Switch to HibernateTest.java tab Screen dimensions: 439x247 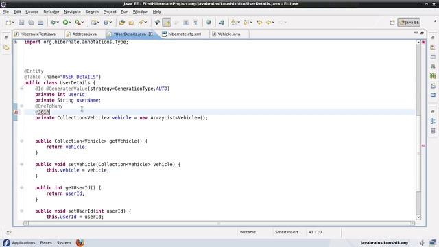(35, 34)
